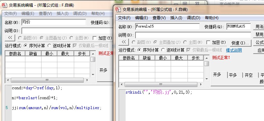Open 帮助(H) menu in 均价 window
The height and width of the screenshot is (121, 264).
click(x=98, y=14)
